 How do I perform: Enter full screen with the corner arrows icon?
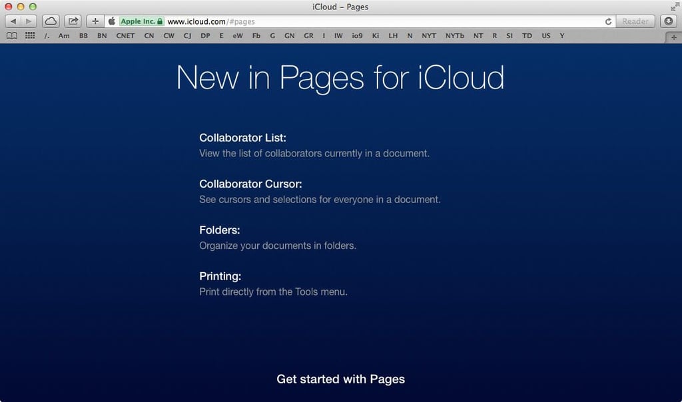click(675, 7)
